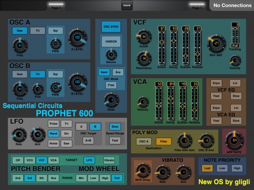
Task: Click the OSC A PWM knob
Action: coord(55,43)
